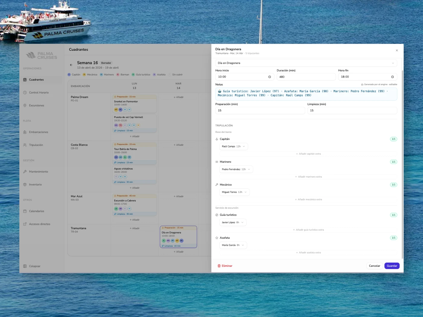
Task: Click Añadir marinero extra
Action: pos(308,177)
